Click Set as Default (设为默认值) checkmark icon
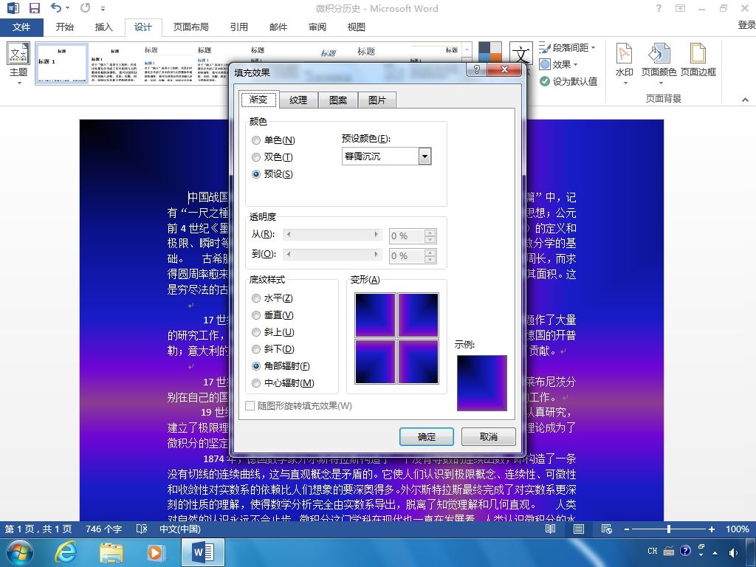The height and width of the screenshot is (567, 756). (545, 81)
